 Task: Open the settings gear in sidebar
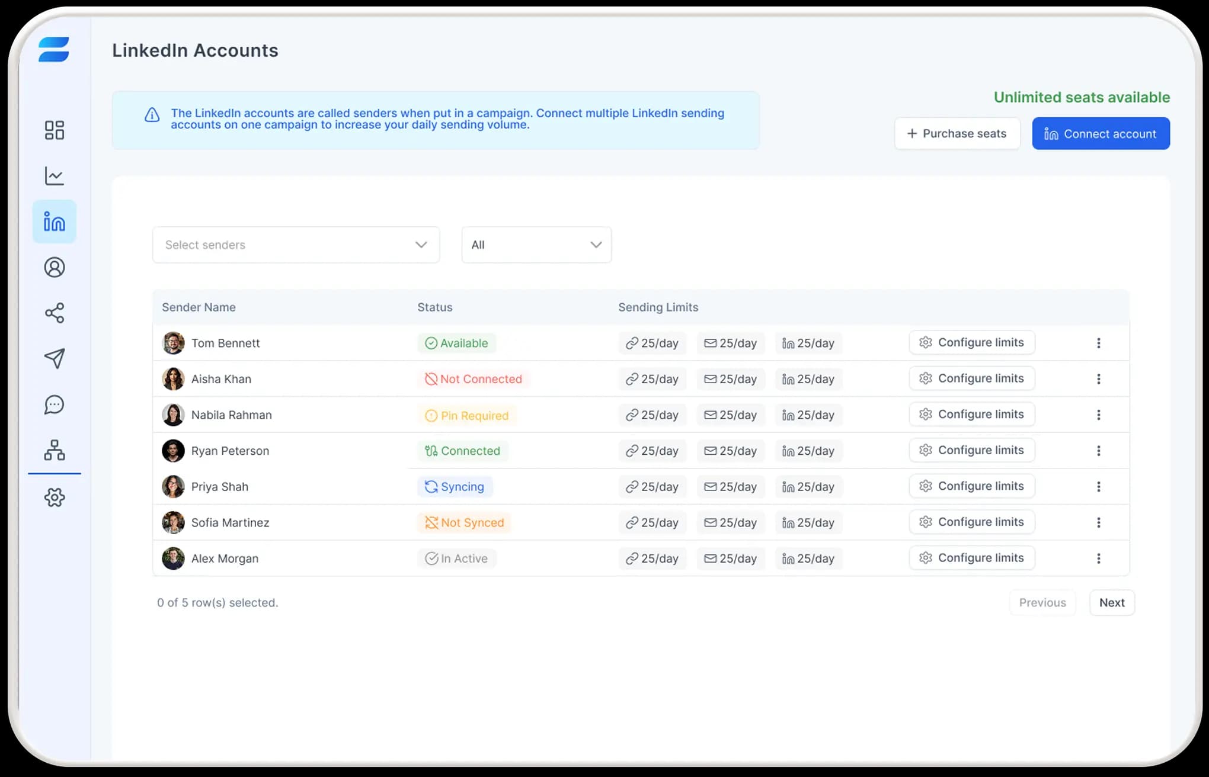point(54,497)
